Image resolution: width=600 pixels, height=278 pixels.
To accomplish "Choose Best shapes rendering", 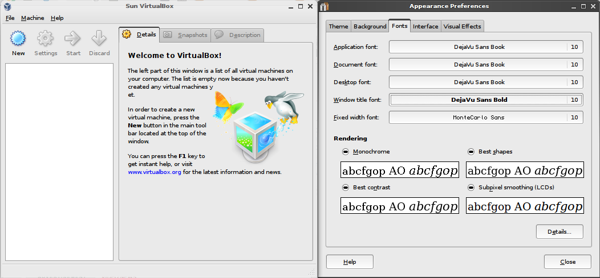I will [x=471, y=152].
